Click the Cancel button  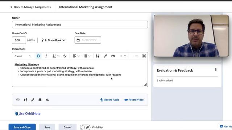click(67, 127)
